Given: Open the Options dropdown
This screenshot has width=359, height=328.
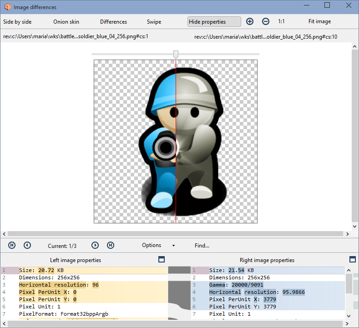Looking at the screenshot, I should 152,245.
